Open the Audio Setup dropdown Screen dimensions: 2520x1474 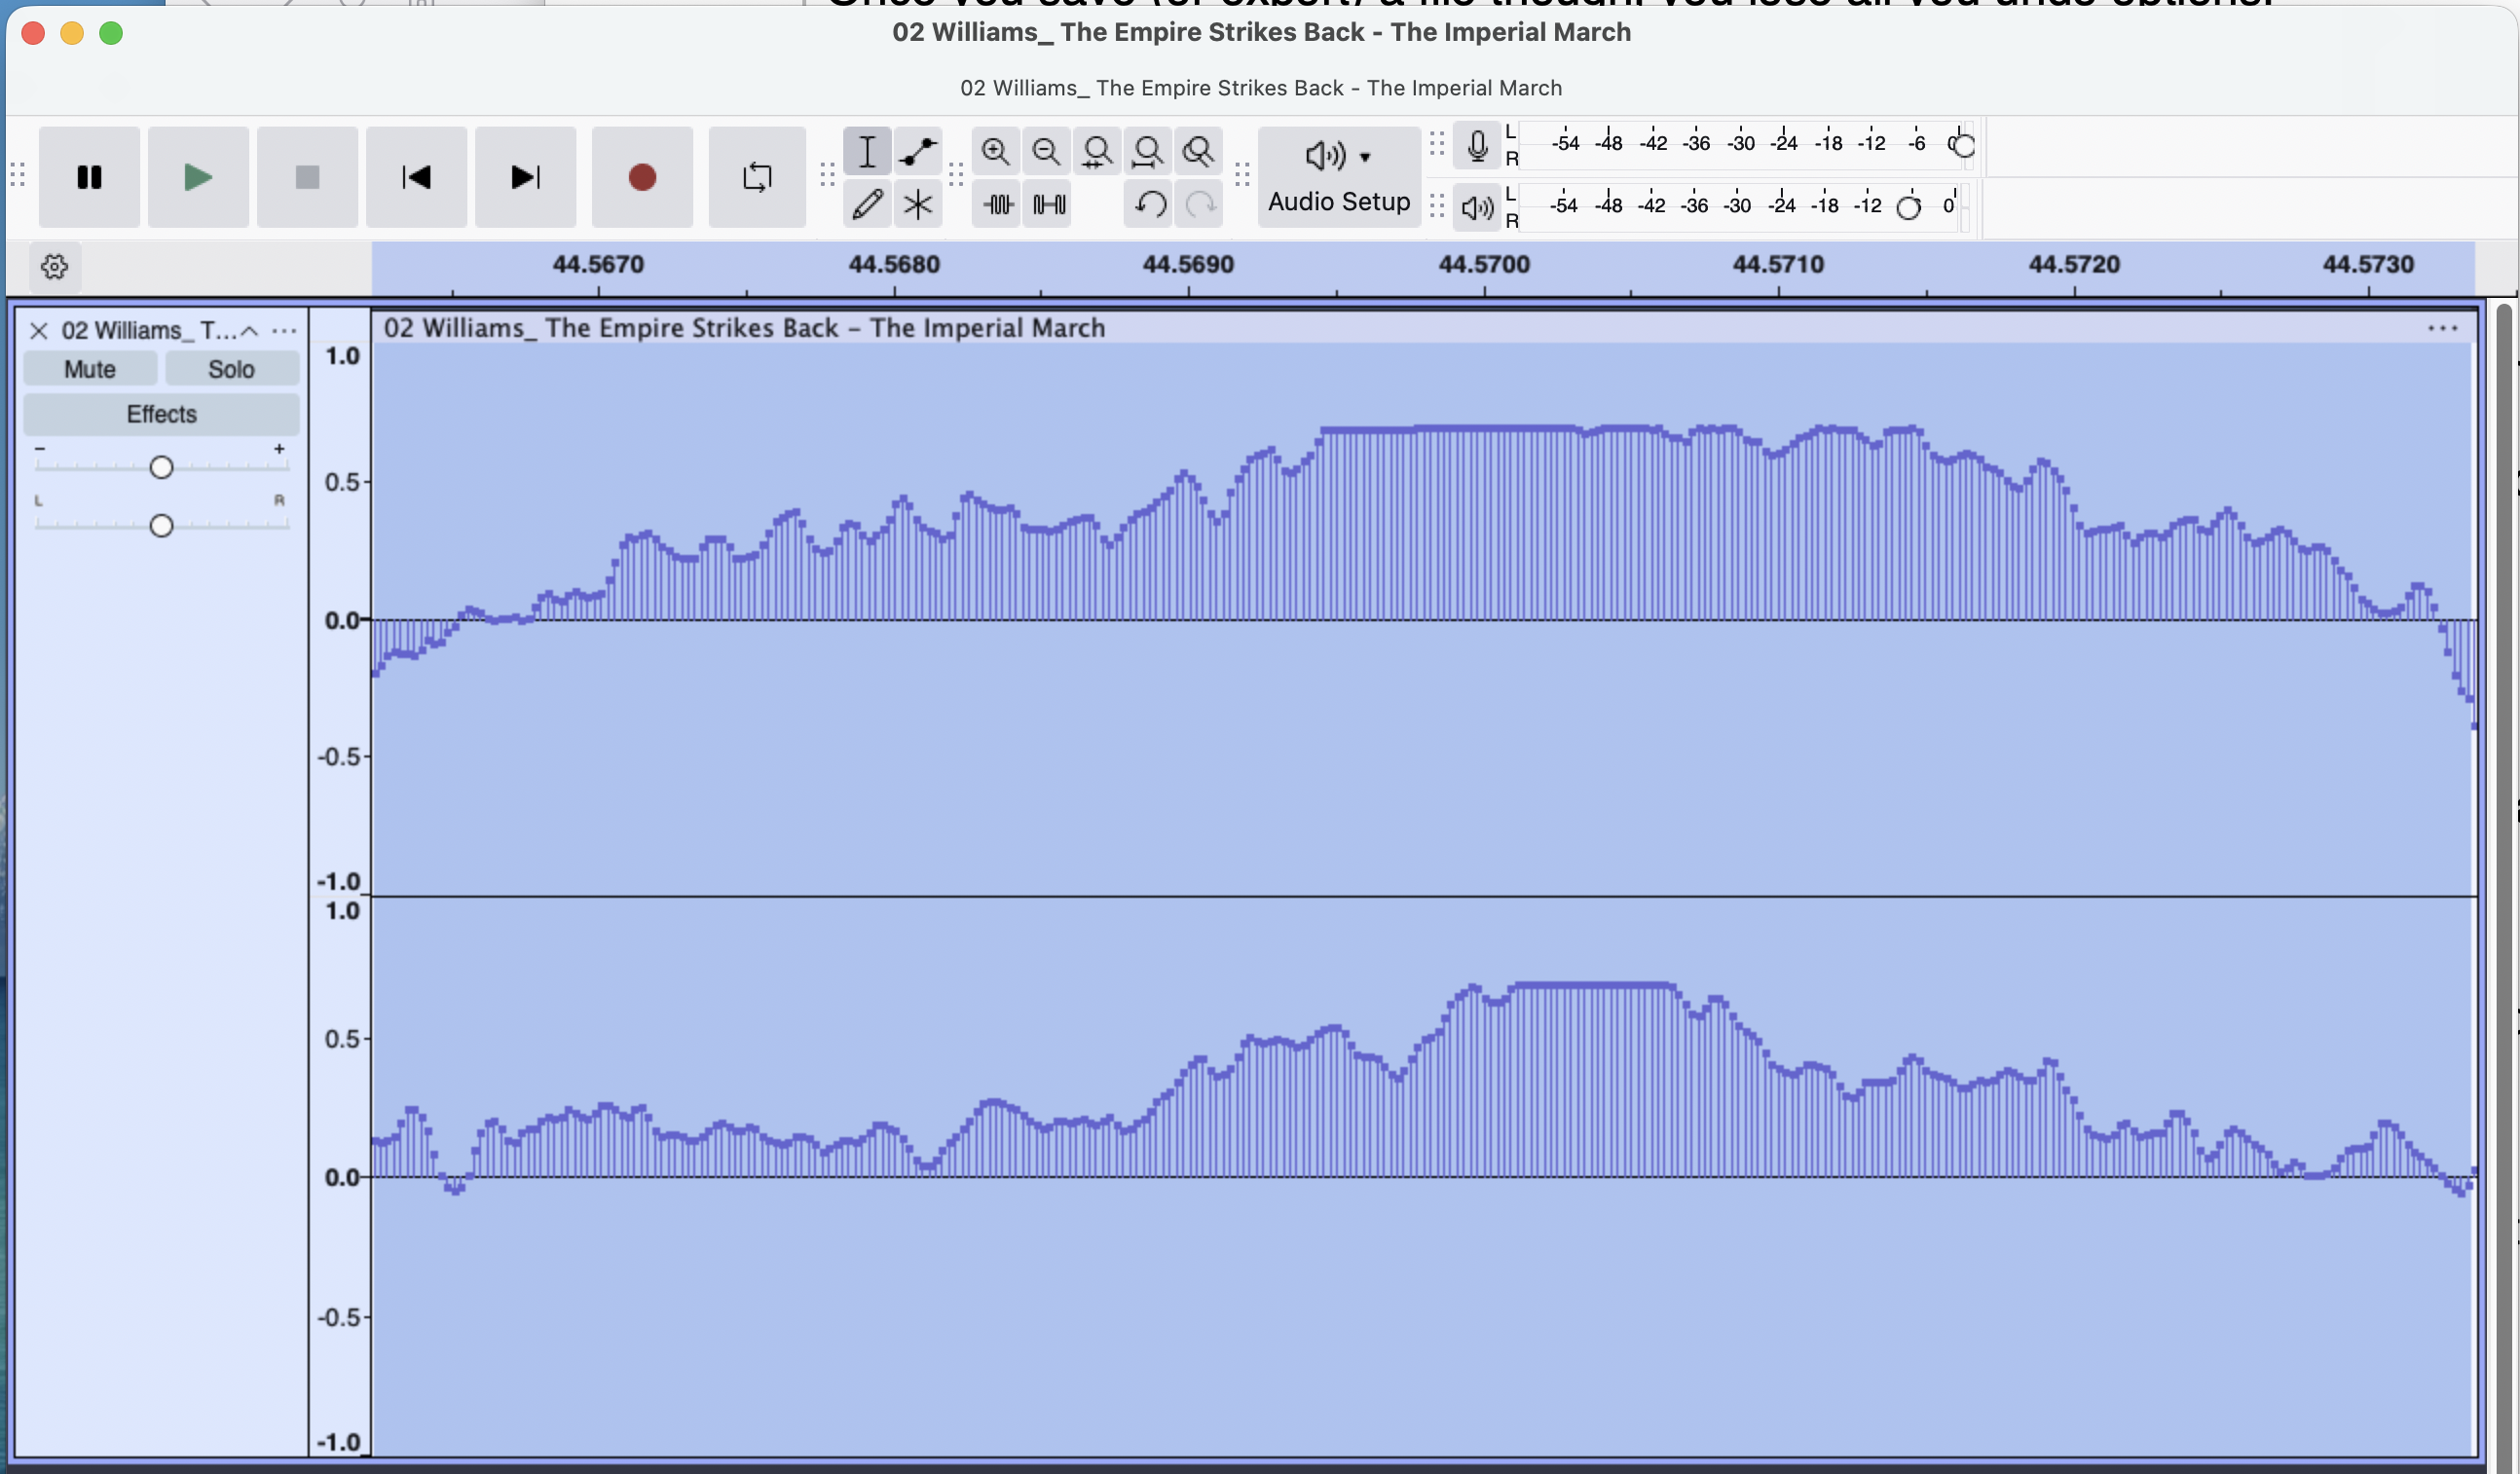[x=1338, y=177]
